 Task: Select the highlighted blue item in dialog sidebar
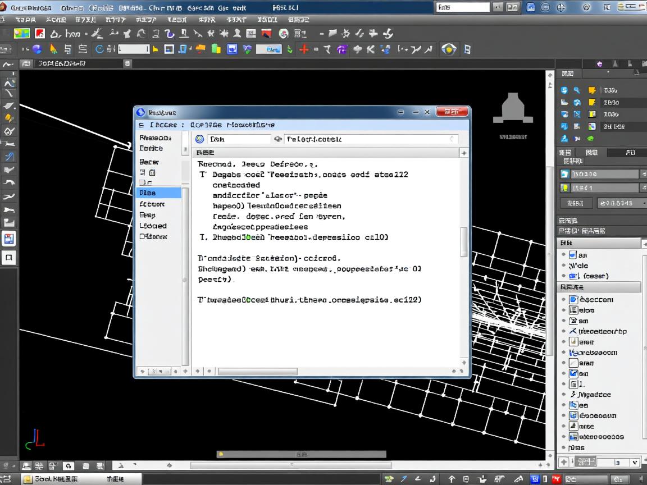(159, 193)
